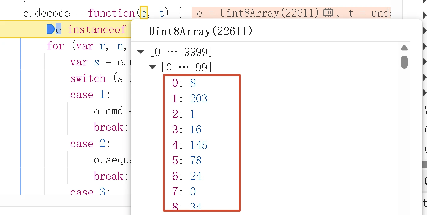Select array entry 5: 78

pos(187,160)
